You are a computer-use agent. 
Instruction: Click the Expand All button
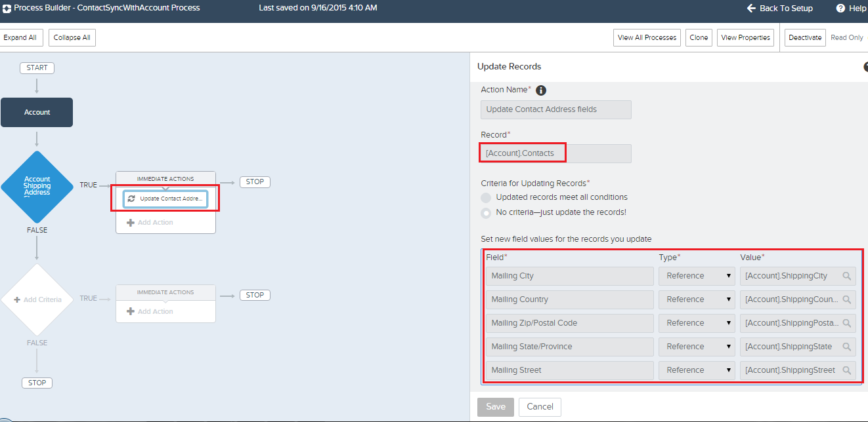tap(20, 38)
